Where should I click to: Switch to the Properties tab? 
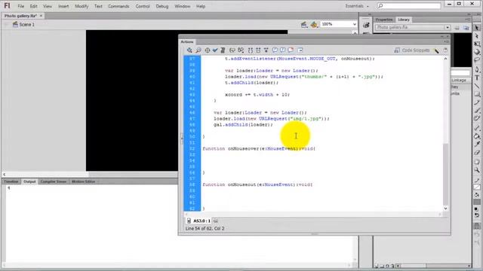(384, 20)
